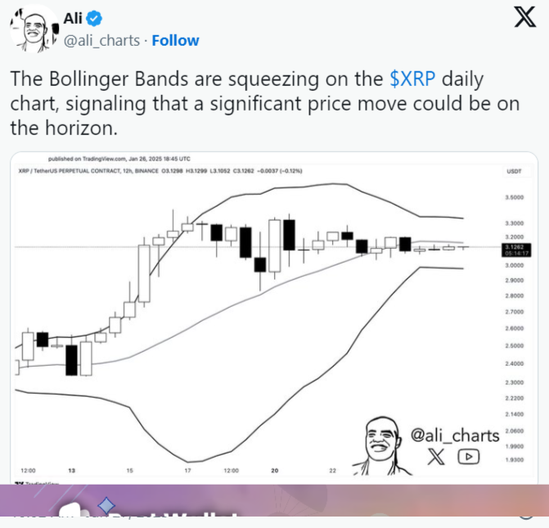549x528 pixels.
Task: Click the X logo in the tweet corner
Action: coord(524,16)
